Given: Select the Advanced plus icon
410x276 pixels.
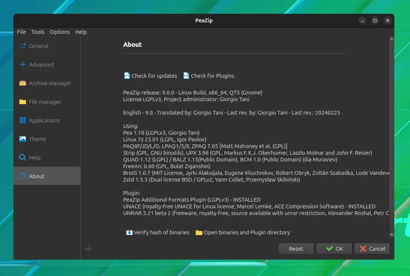Looking at the screenshot, I should [23, 65].
